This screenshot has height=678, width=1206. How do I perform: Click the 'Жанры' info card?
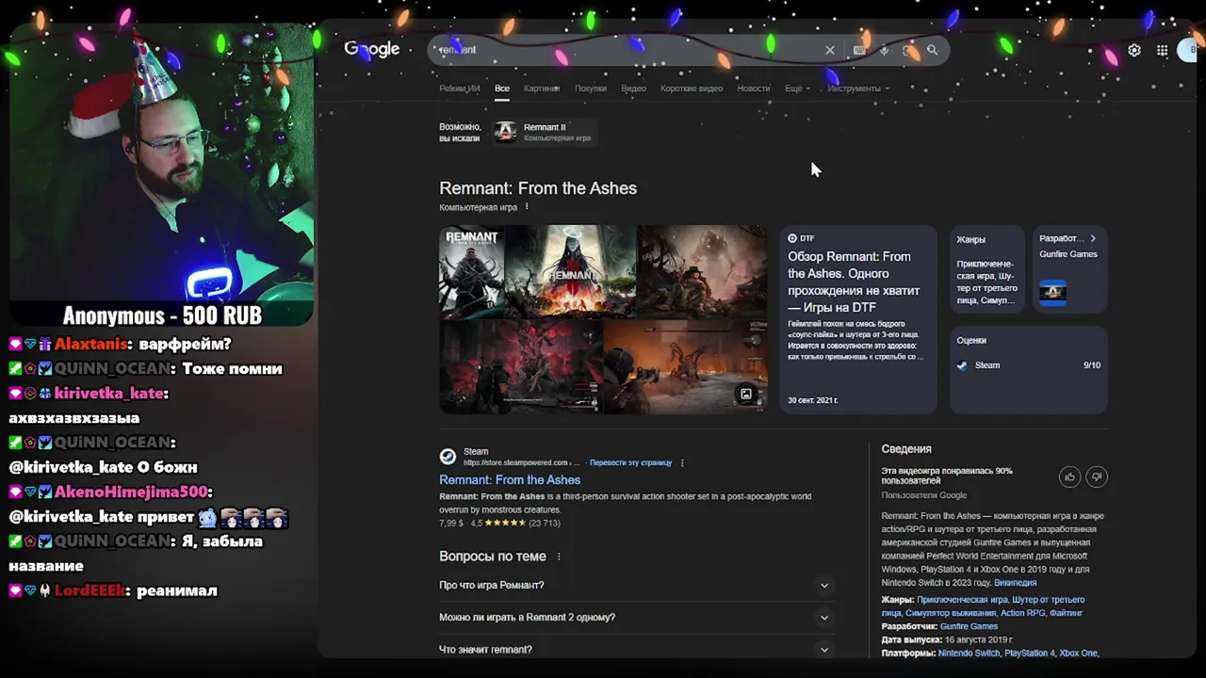(x=986, y=269)
